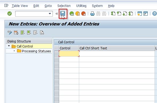Open the Help menu

(111, 6)
